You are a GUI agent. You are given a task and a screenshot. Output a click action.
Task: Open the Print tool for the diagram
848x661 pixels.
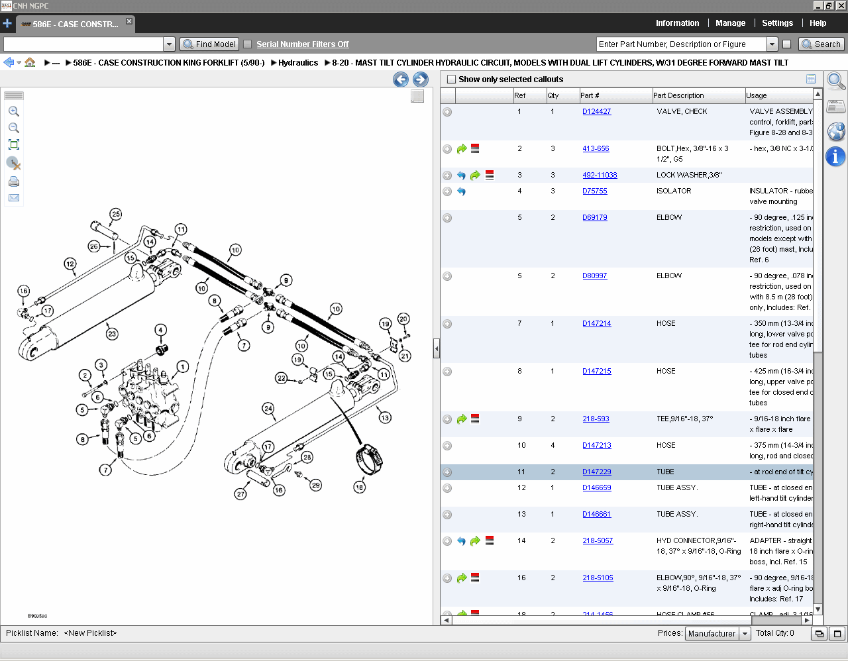[13, 181]
